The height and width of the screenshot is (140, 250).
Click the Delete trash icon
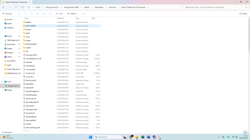[x=50, y=14]
